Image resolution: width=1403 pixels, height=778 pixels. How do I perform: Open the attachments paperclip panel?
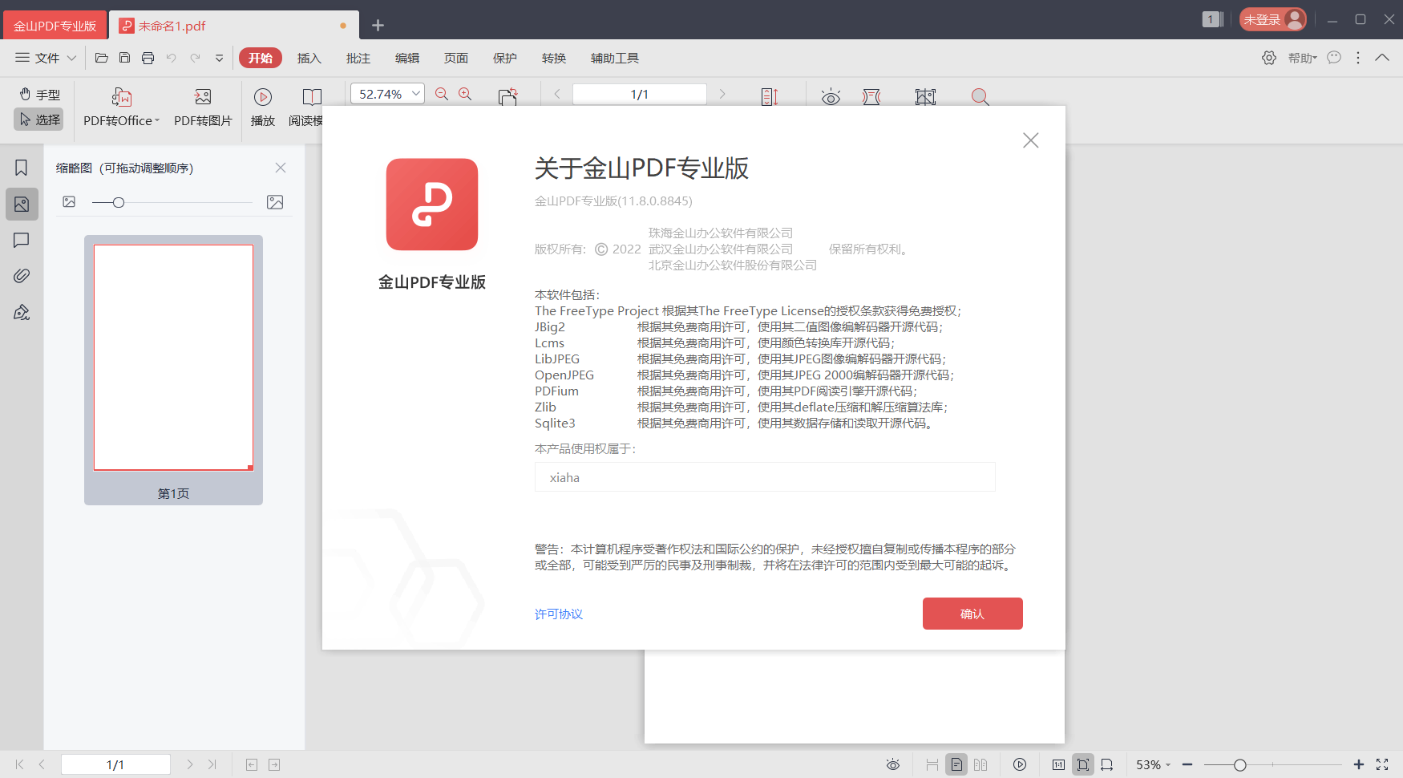pyautogui.click(x=22, y=276)
